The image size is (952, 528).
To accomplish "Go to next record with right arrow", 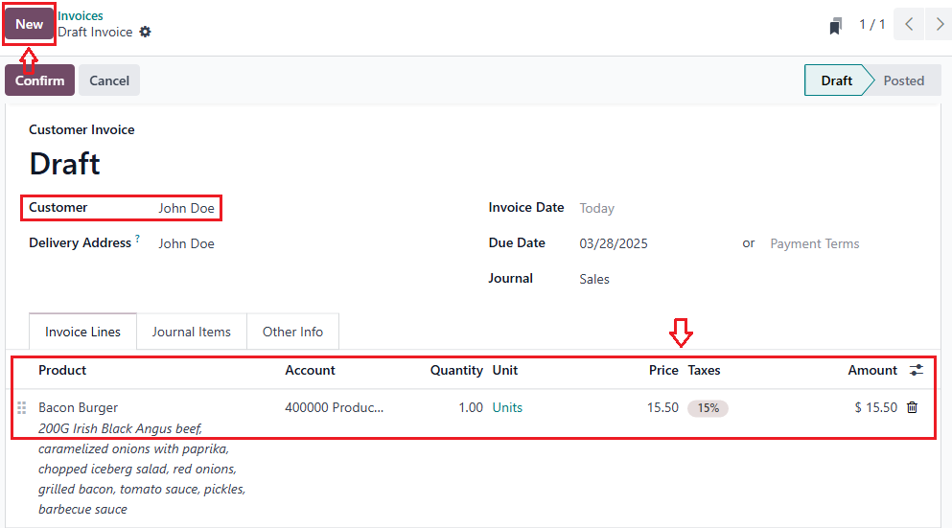I will [x=940, y=24].
